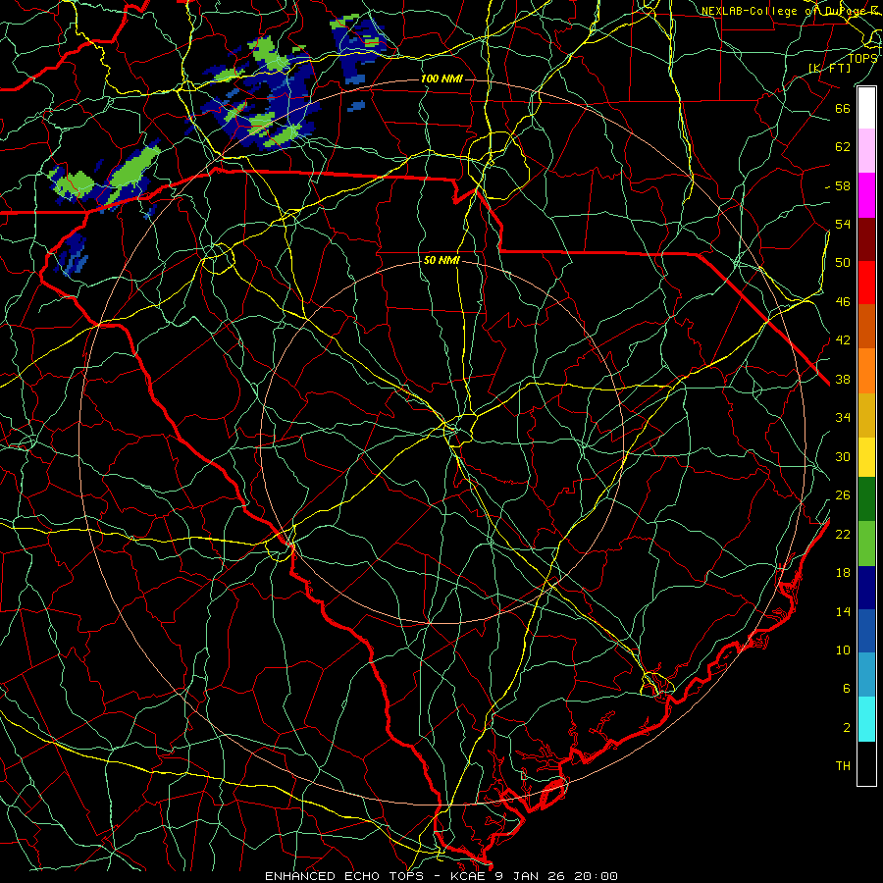This screenshot has height=883, width=883.
Task: Click the 50 NMI range ring label
Action: click(x=441, y=260)
